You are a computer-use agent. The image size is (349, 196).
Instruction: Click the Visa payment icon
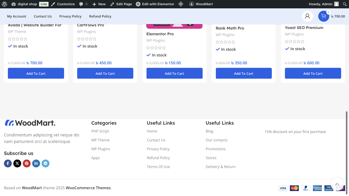[283, 188]
